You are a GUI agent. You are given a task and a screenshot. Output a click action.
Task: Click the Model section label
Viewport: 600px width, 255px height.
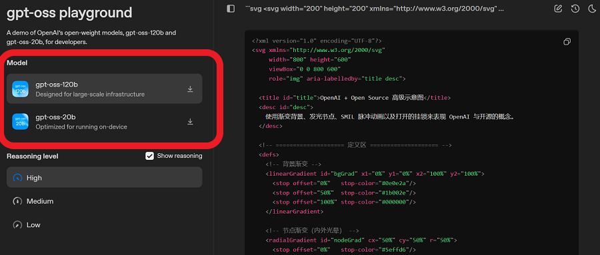click(x=17, y=63)
